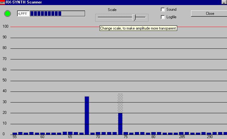The image size is (227, 139).
Task: Click the Scale slider track left of thumb
Action: [113, 17]
